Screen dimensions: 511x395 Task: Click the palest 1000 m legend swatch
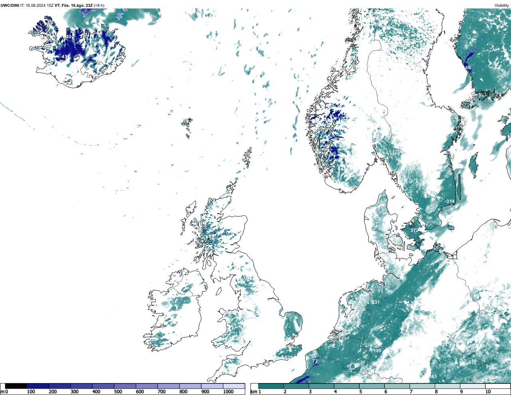pos(234,386)
